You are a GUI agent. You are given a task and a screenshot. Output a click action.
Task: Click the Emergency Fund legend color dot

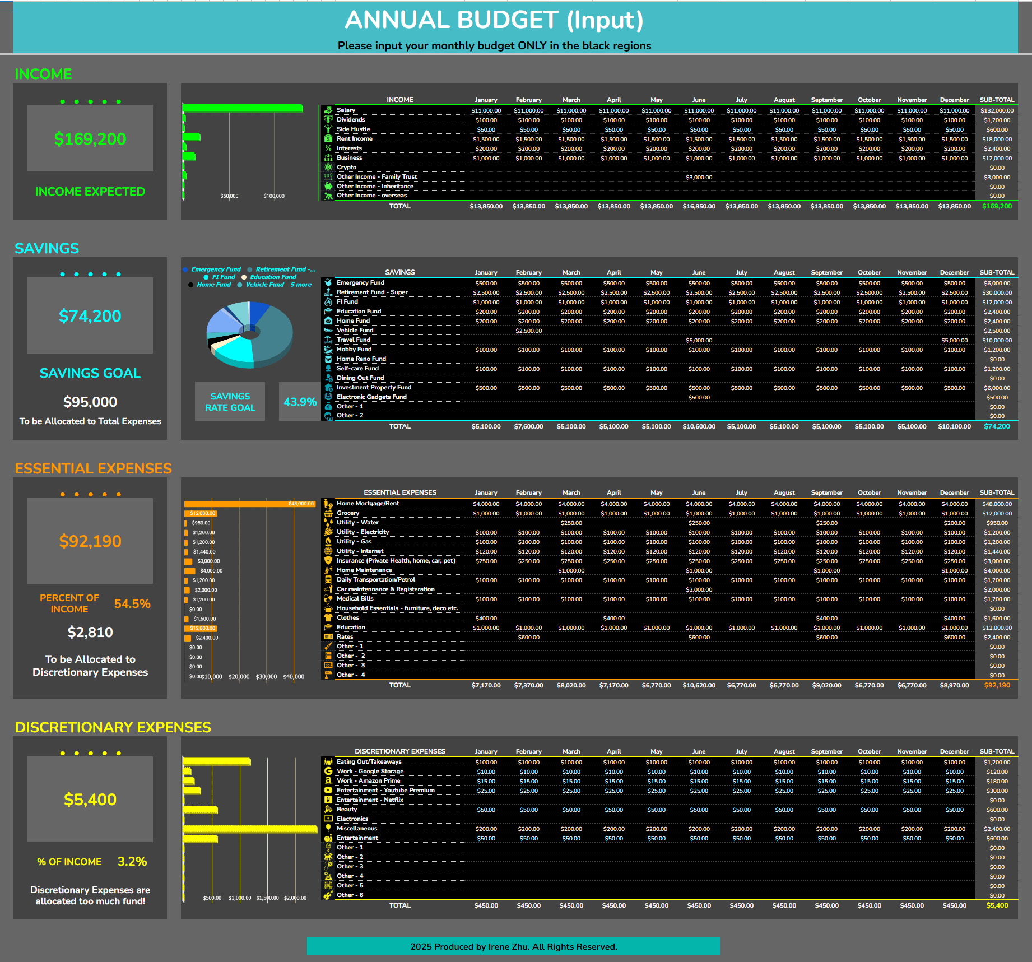tap(185, 269)
